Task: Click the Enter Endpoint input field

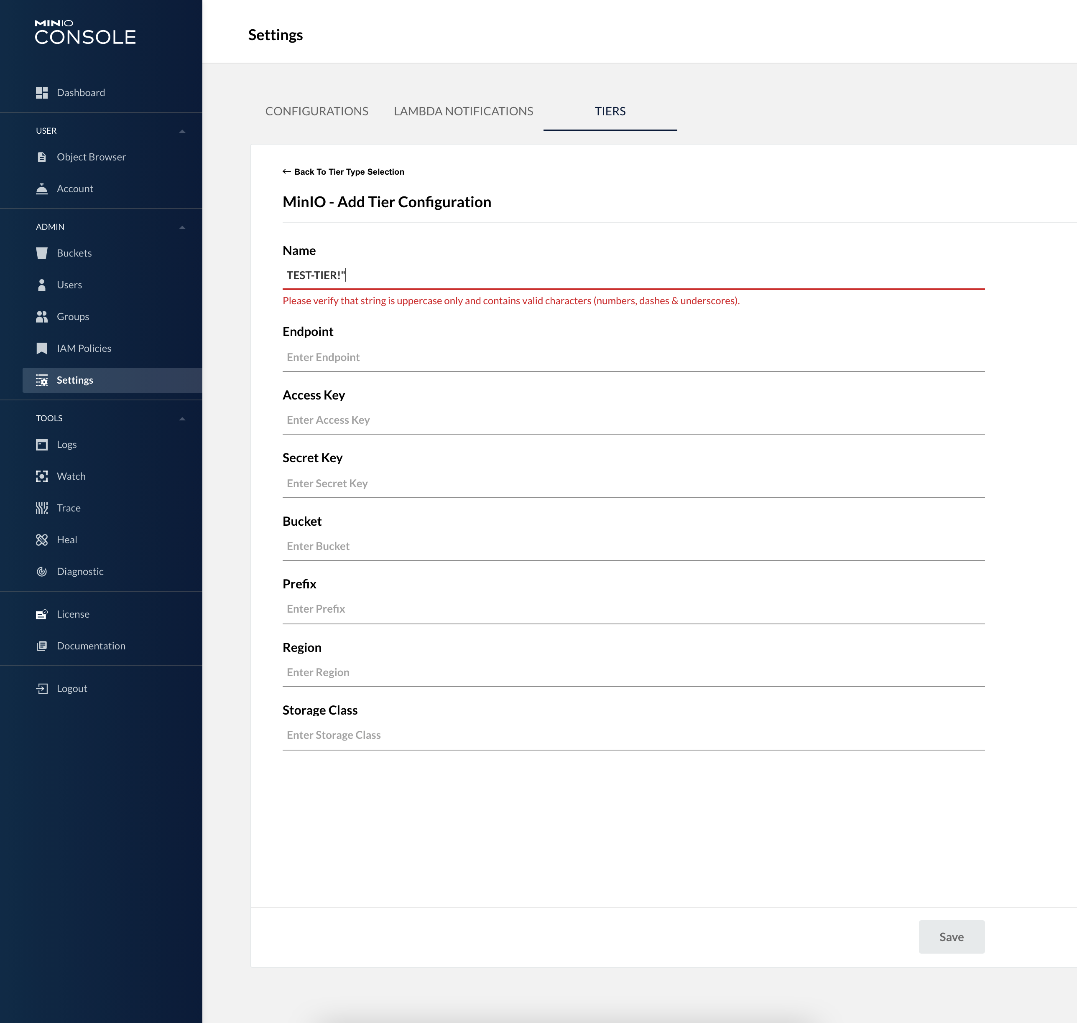Action: (633, 357)
